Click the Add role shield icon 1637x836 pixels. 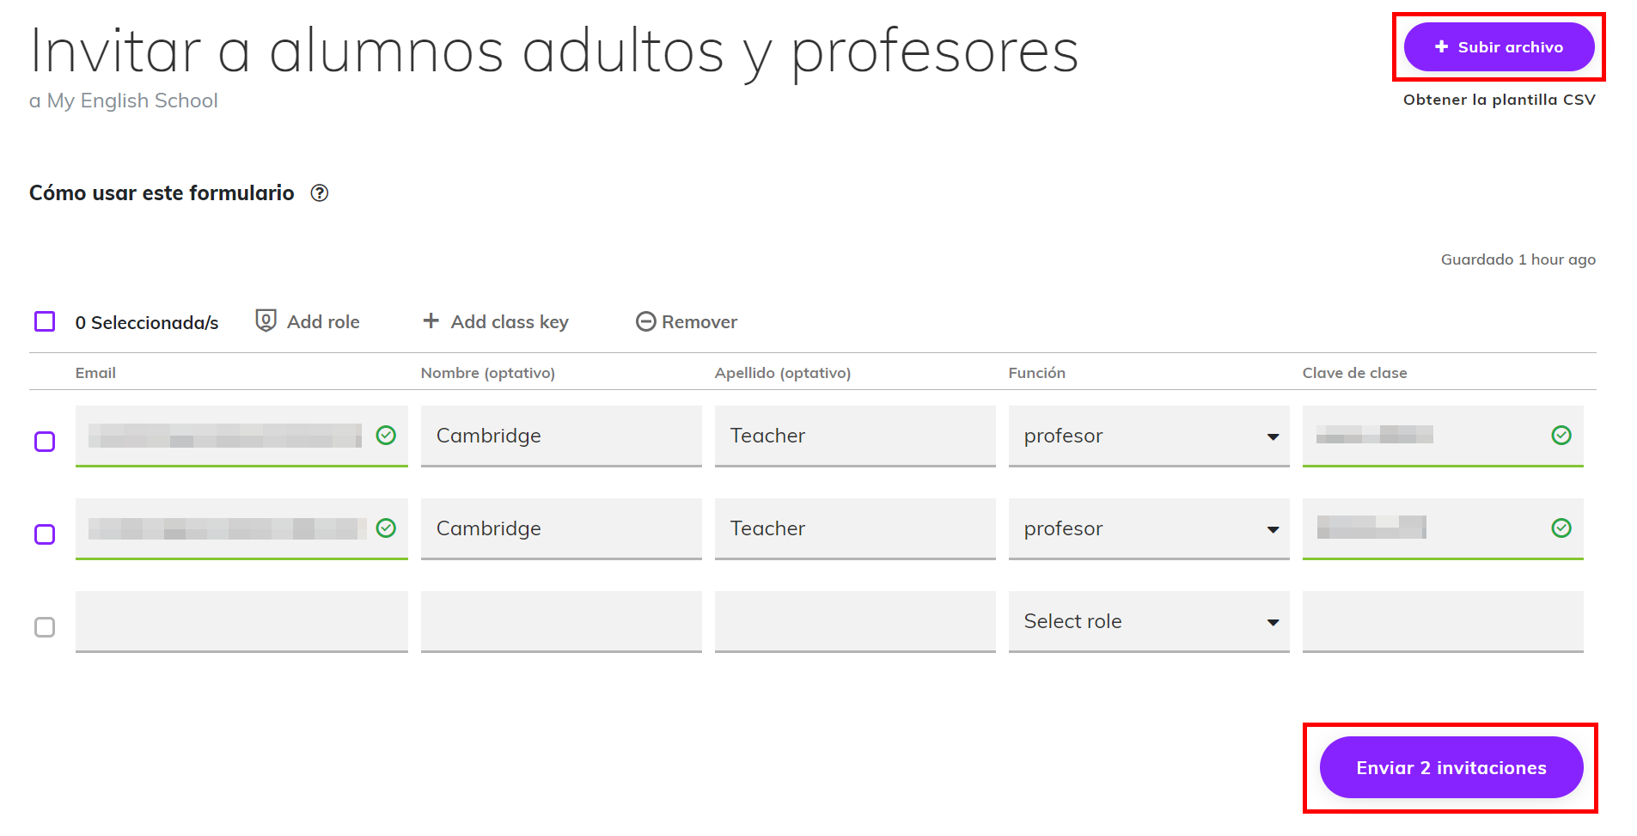click(266, 320)
